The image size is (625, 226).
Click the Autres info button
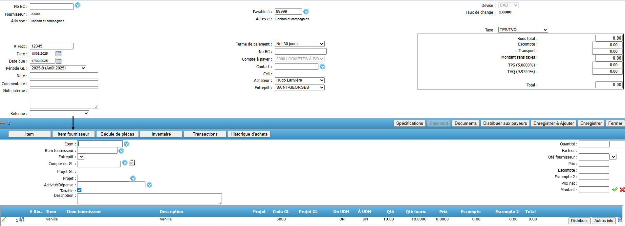pos(604,221)
